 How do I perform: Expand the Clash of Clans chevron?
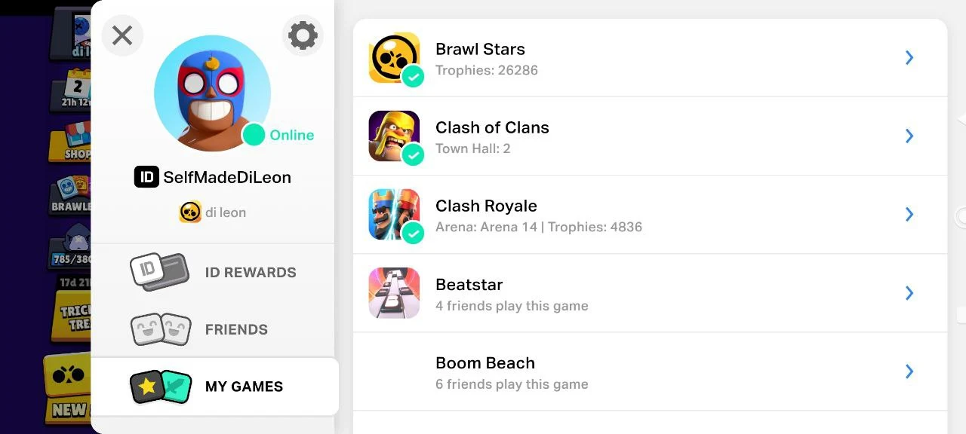pyautogui.click(x=909, y=136)
